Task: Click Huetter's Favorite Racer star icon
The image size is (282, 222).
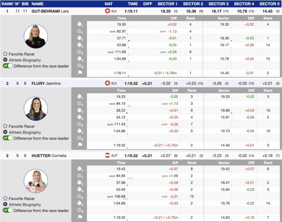Action: pos(5,199)
